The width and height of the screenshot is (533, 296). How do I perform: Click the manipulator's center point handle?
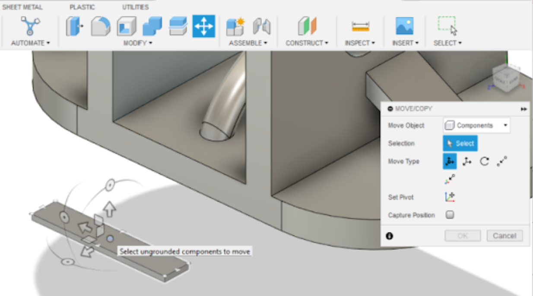(110, 239)
